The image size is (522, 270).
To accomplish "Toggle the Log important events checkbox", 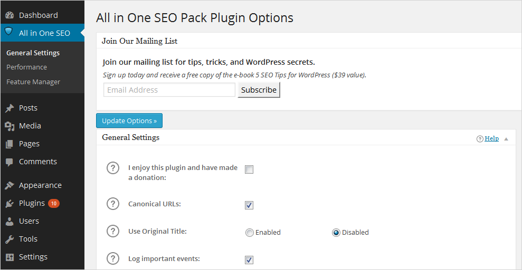I will (x=249, y=260).
